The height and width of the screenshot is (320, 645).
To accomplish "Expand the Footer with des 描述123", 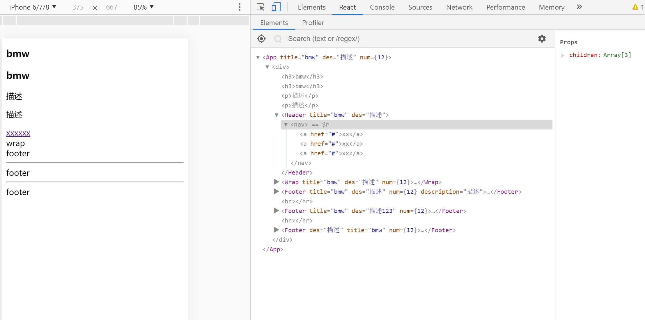I will point(277,211).
